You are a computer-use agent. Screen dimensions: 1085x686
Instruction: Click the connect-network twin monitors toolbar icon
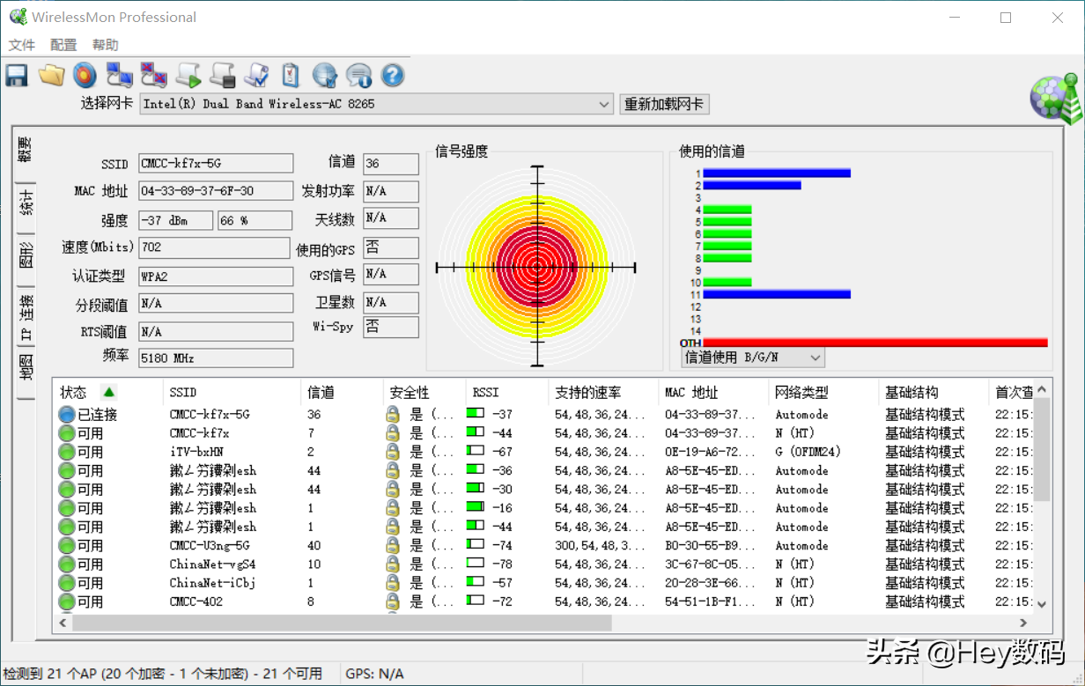point(119,76)
